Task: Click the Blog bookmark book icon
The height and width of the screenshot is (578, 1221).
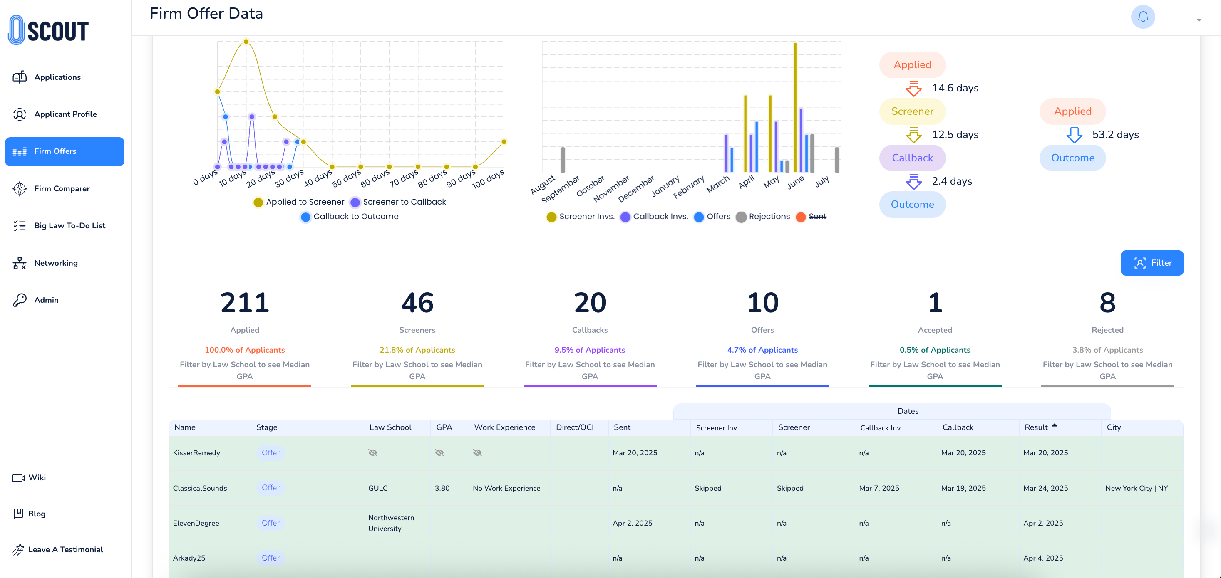Action: pos(18,514)
